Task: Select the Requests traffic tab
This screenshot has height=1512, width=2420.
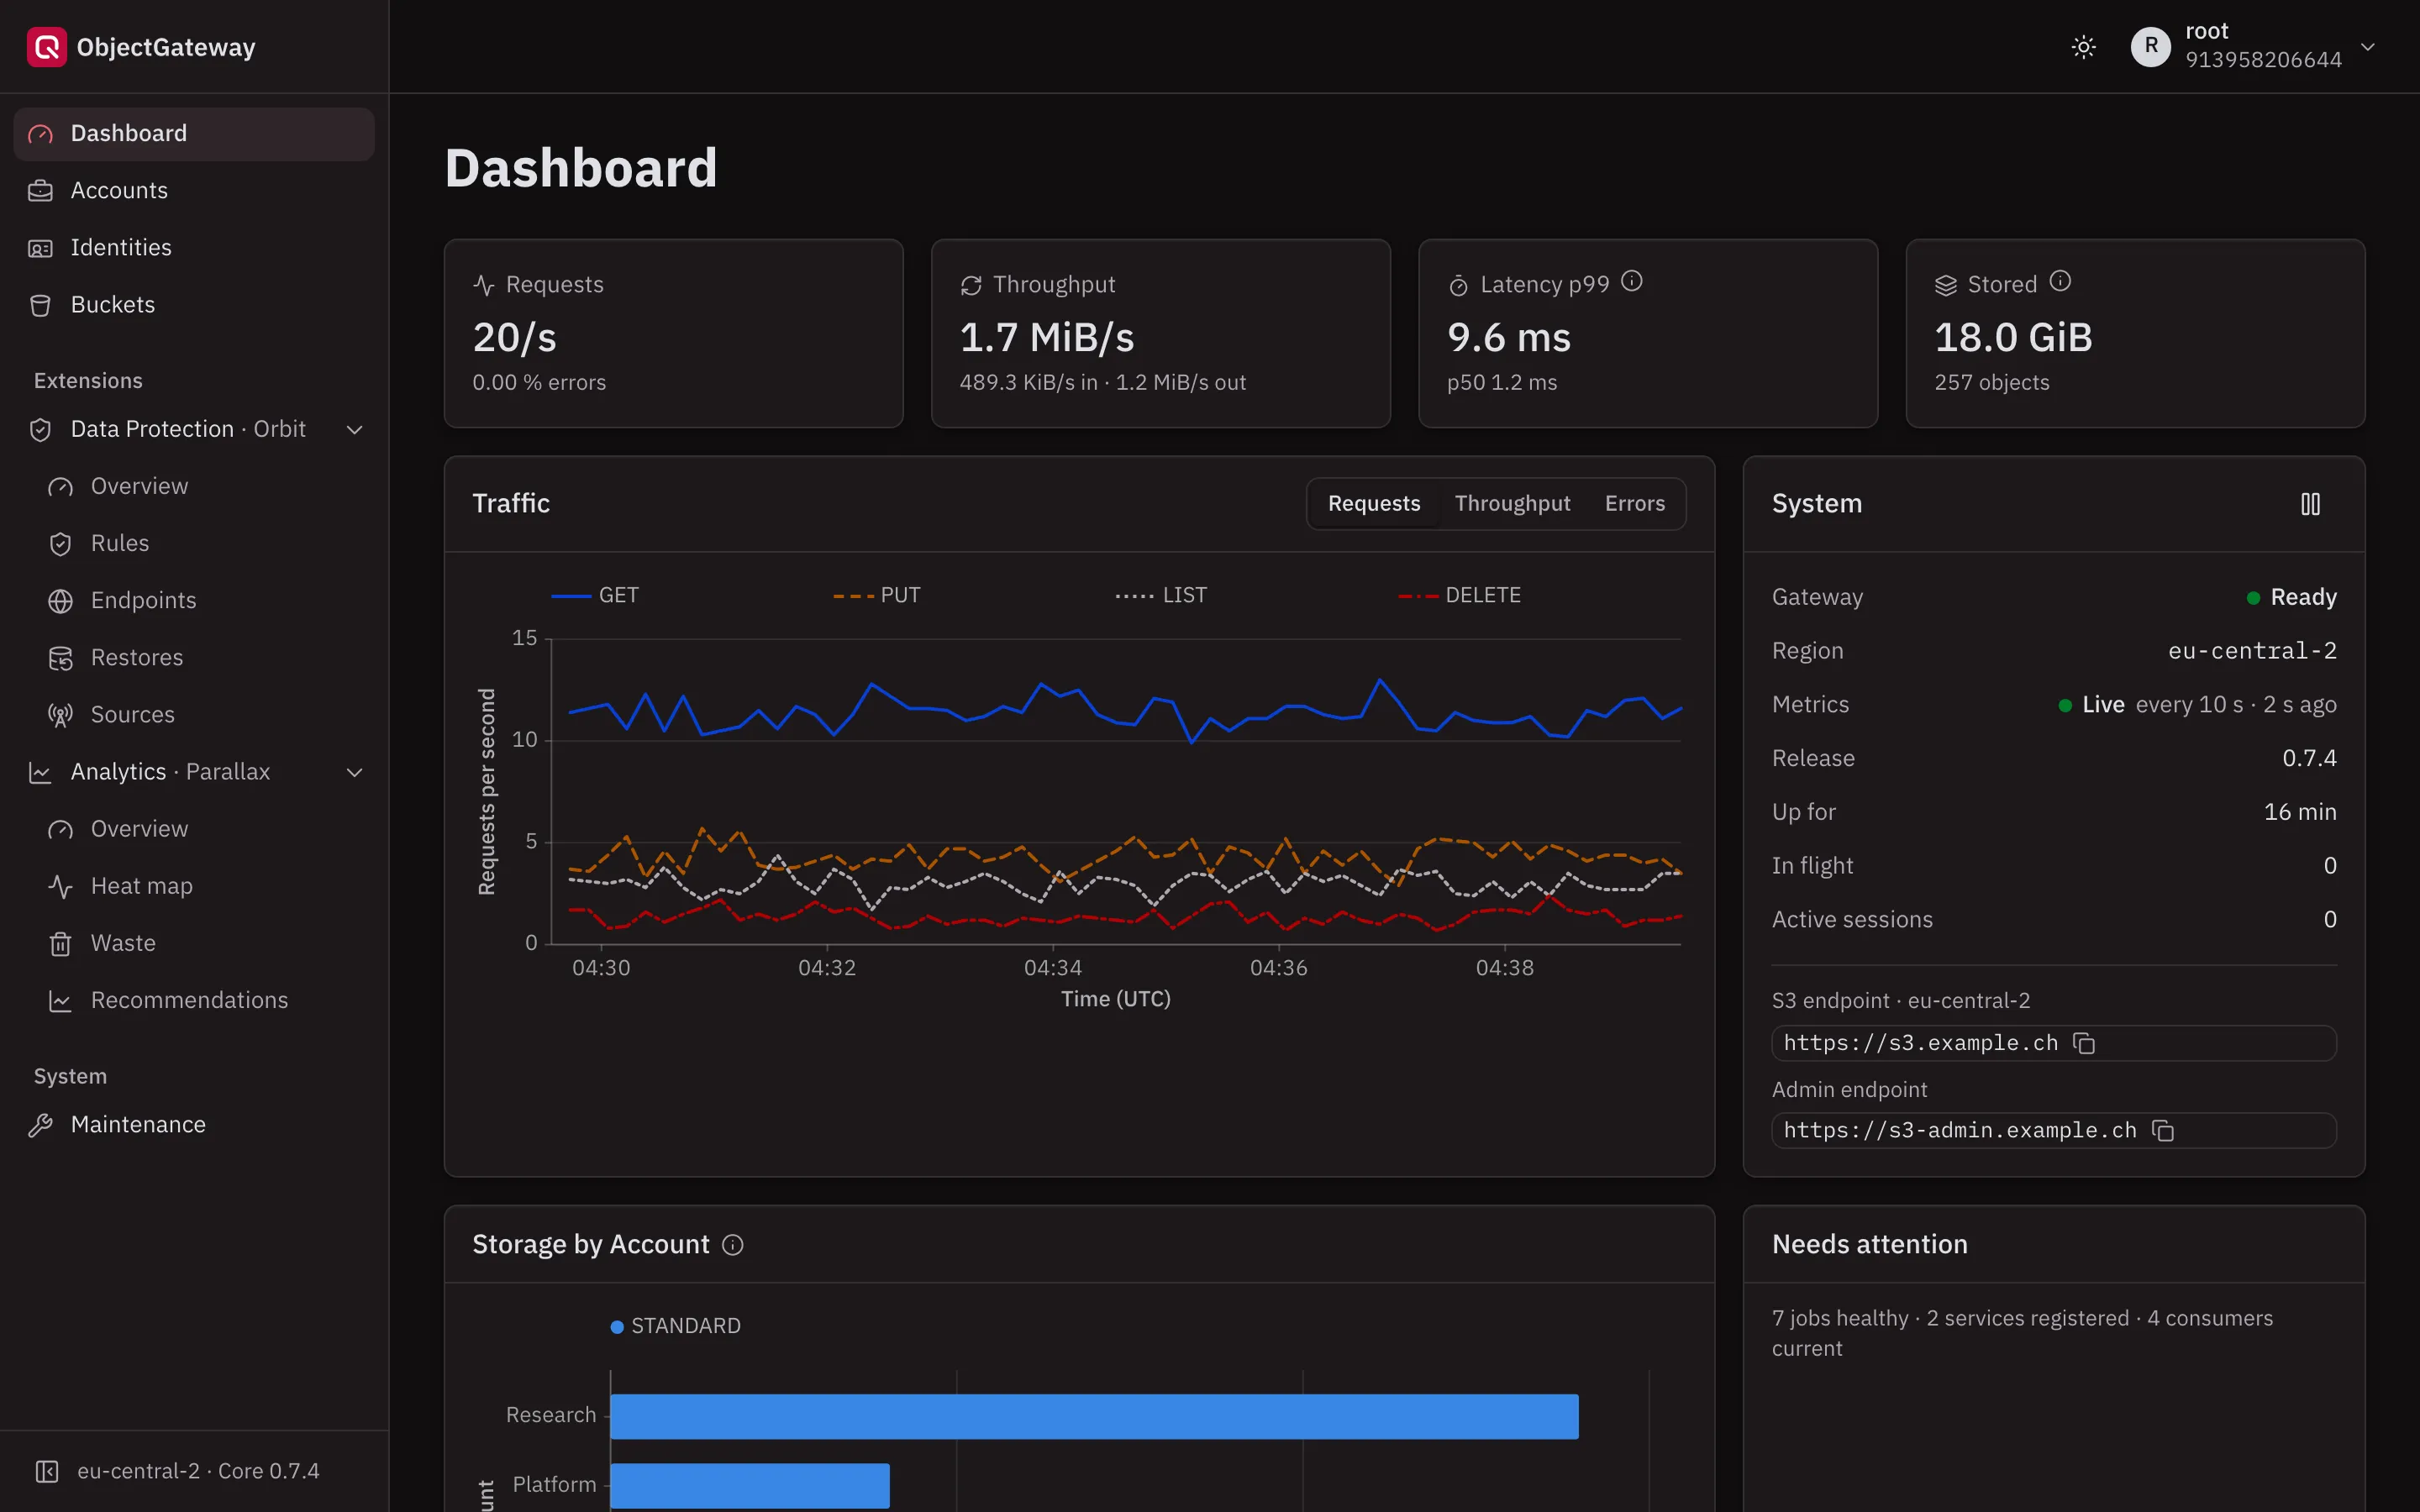Action: (x=1374, y=504)
